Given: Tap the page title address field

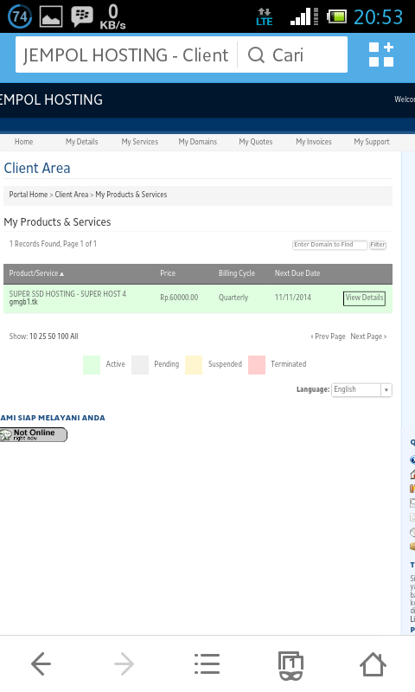Looking at the screenshot, I should 125,55.
